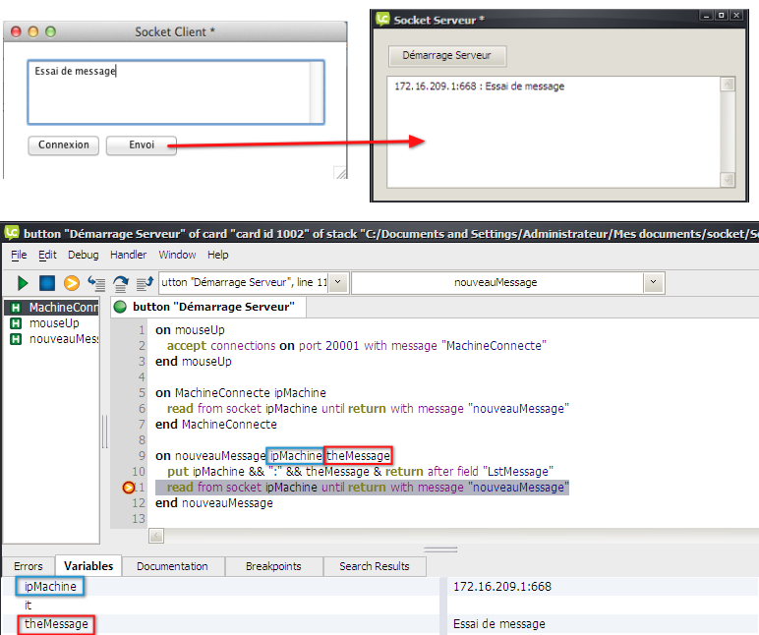The height and width of the screenshot is (635, 759).
Task: Open the Search Results tab
Action: [375, 566]
